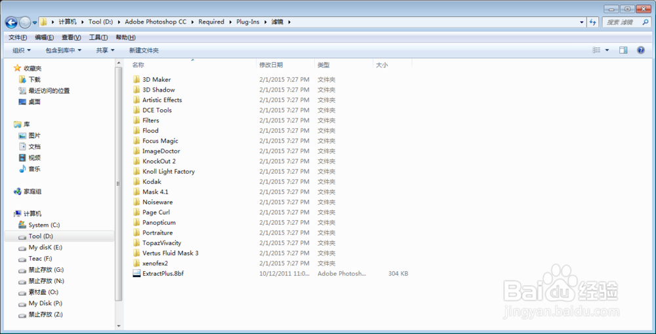Select the ImageDoctor folder icon
The width and height of the screenshot is (656, 334).
click(x=136, y=151)
